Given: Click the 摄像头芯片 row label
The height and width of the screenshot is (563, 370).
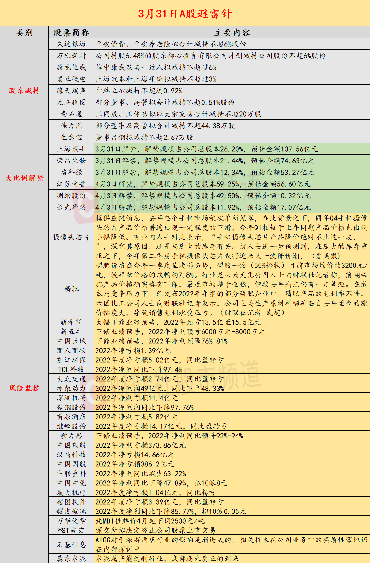Looking at the screenshot, I should [71, 237].
